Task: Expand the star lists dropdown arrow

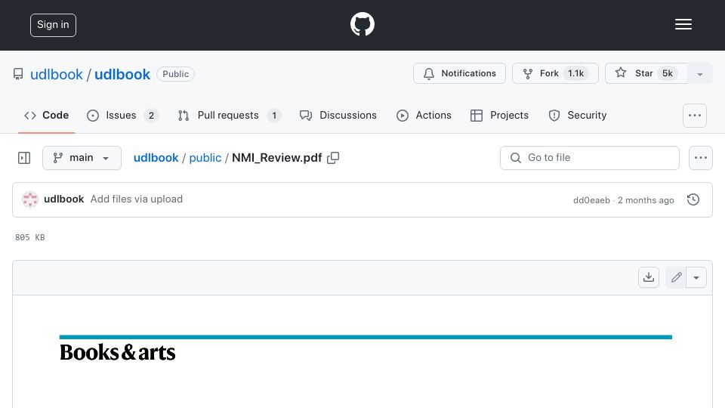Action: 699,74
